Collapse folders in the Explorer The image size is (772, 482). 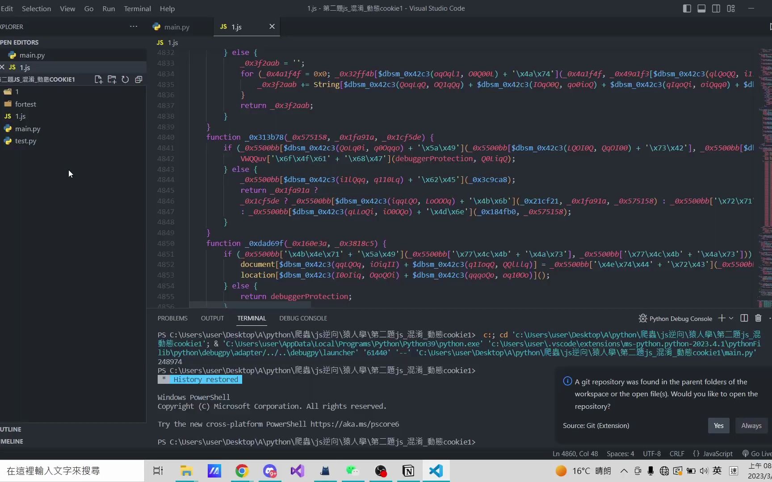point(138,79)
